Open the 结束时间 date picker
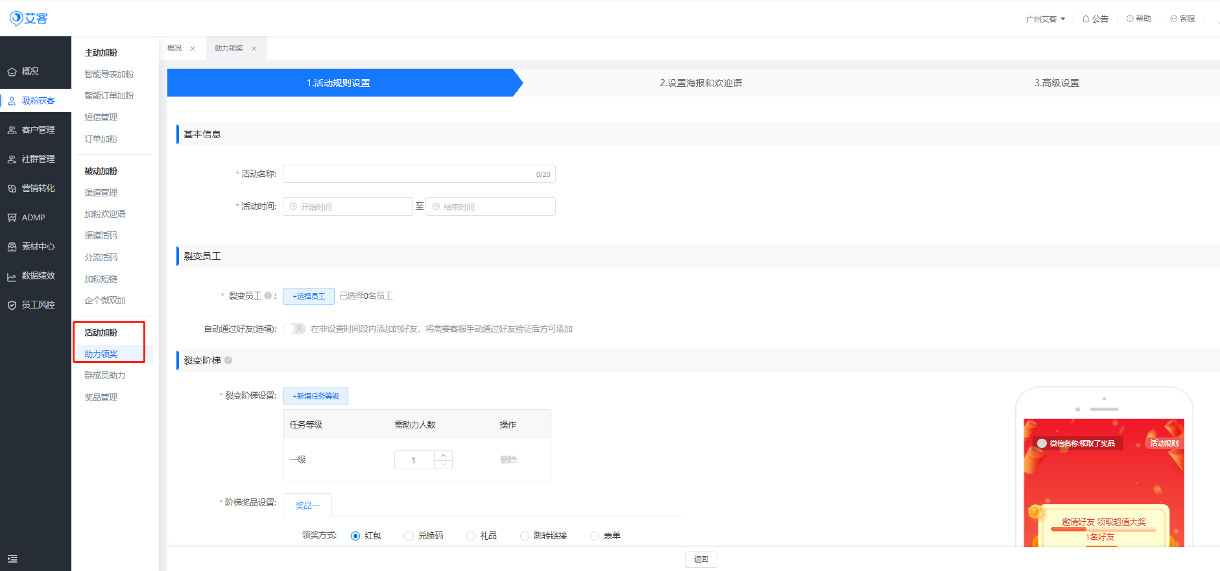The width and height of the screenshot is (1220, 571). point(490,207)
